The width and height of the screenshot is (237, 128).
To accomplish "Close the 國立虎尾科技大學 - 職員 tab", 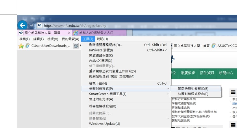I will pyautogui.click(x=69, y=33).
